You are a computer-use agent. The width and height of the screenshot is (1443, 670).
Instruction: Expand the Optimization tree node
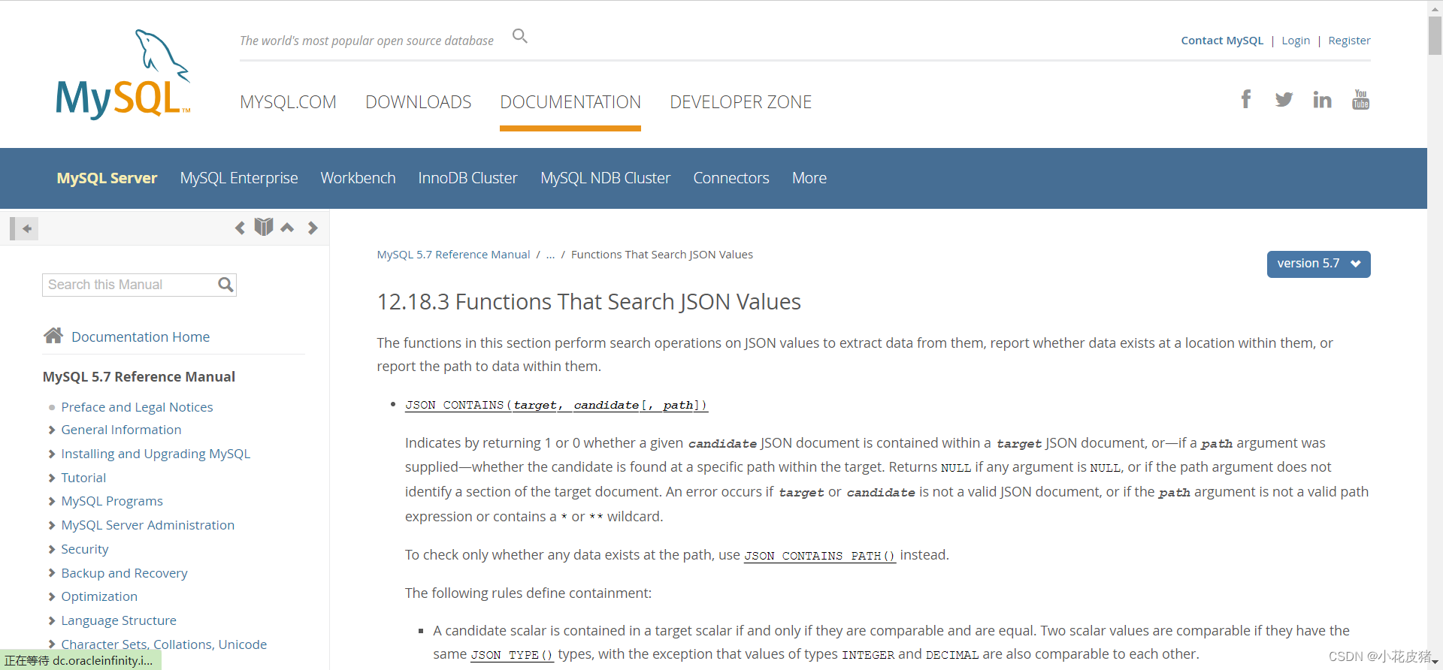[x=52, y=596]
